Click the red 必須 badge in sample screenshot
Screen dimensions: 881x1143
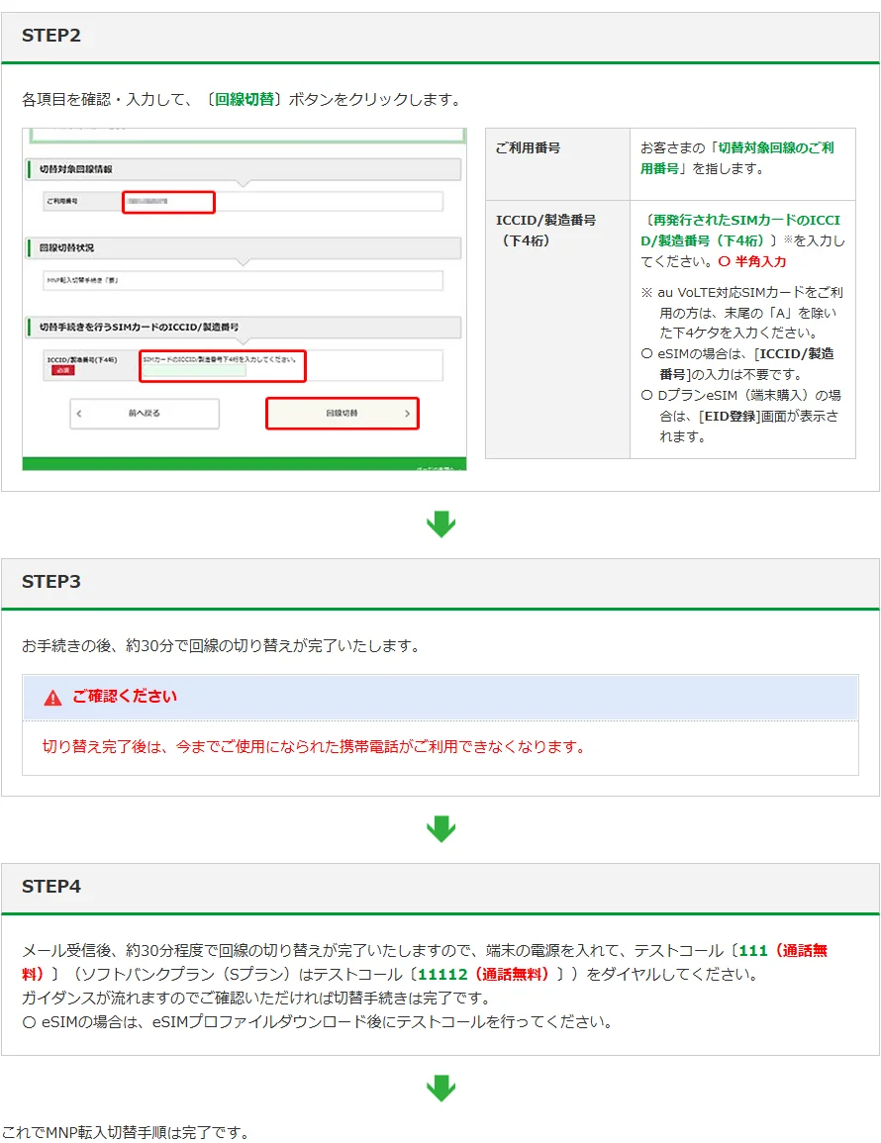pos(62,370)
